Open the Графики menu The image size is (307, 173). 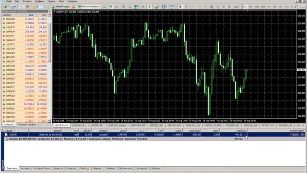[40, 1]
